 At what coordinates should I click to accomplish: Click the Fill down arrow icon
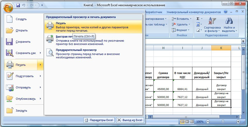[198, 24]
